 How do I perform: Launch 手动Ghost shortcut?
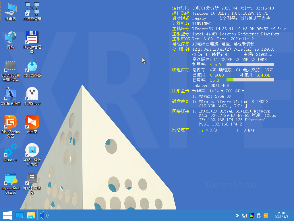(x=32, y=94)
